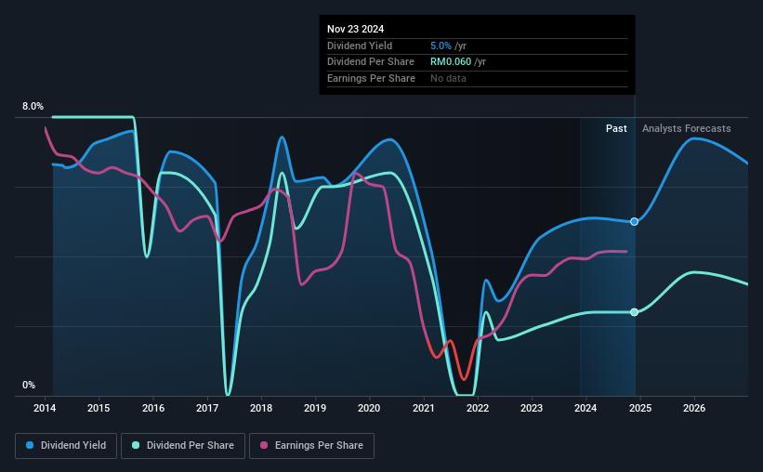The image size is (763, 472).
Task: Click the 2020 x-axis label
Action: pos(369,408)
